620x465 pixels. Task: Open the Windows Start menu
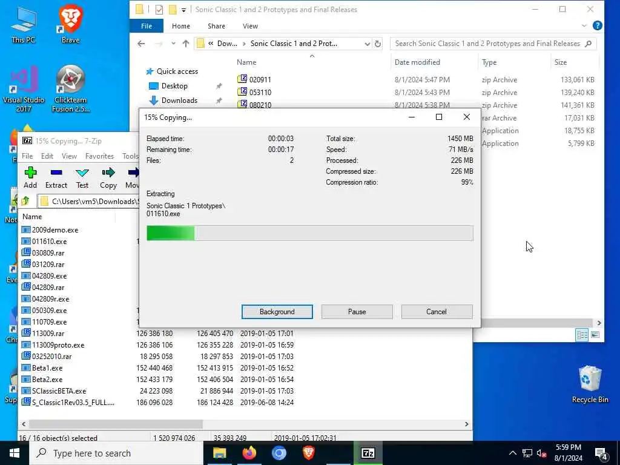click(15, 453)
